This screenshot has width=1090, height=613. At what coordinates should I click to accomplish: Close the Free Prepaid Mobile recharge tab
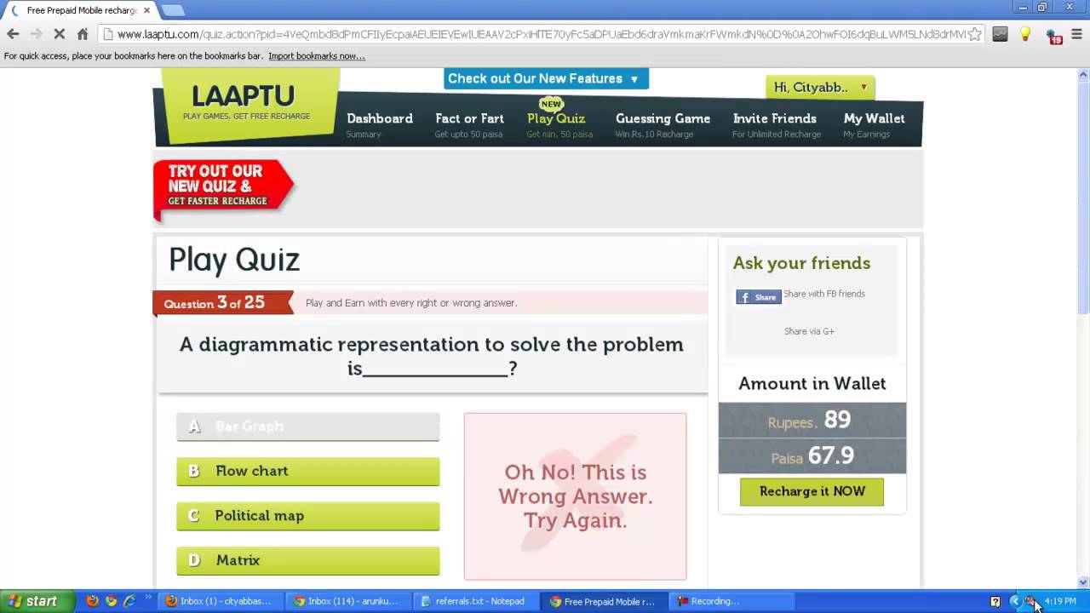click(146, 10)
